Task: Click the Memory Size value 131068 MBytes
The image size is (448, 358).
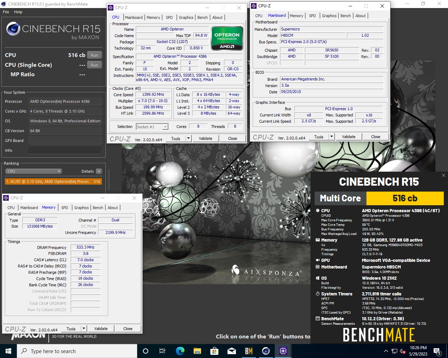Action: 40,226
